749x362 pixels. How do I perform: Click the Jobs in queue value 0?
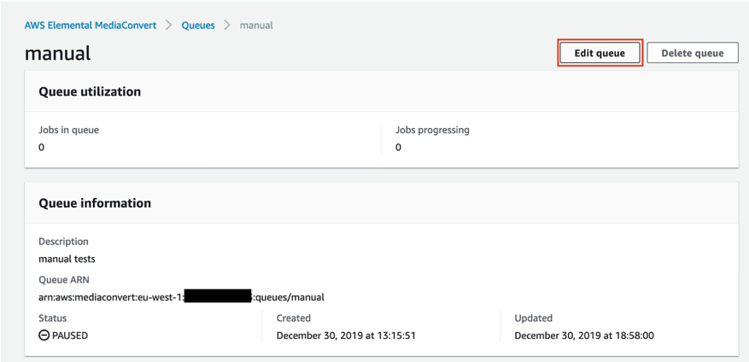42,147
